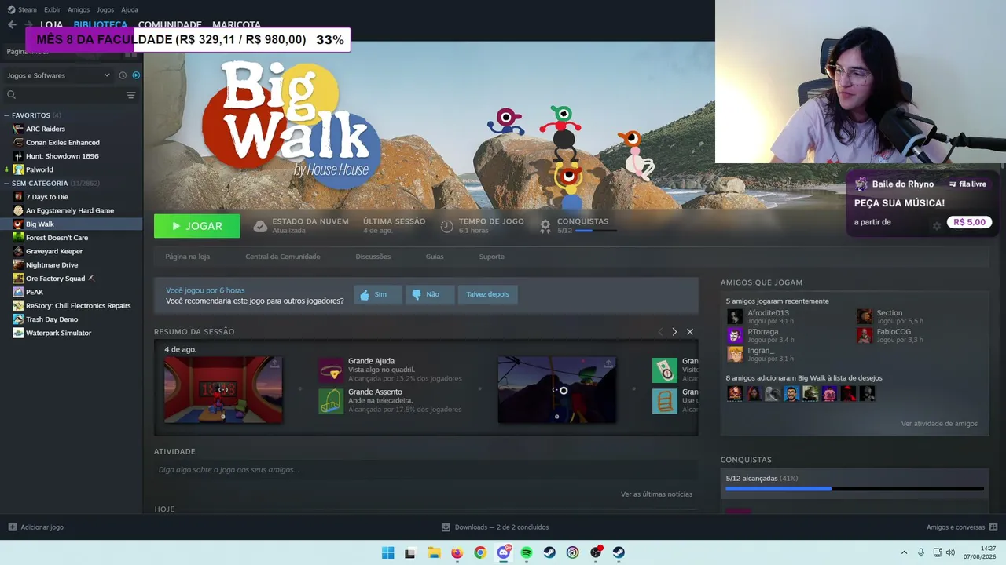This screenshot has width=1006, height=565.
Task: Open File Explorer from the taskbar
Action: [x=434, y=552]
